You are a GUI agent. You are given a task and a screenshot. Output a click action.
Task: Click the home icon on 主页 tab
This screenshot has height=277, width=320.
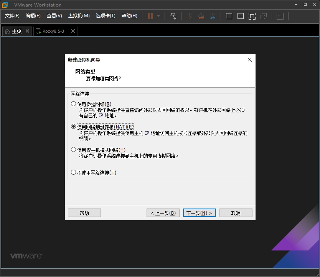(7, 31)
